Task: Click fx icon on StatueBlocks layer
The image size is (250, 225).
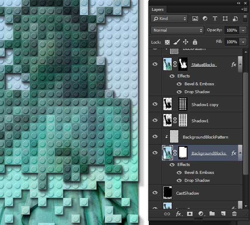Action: point(234,64)
